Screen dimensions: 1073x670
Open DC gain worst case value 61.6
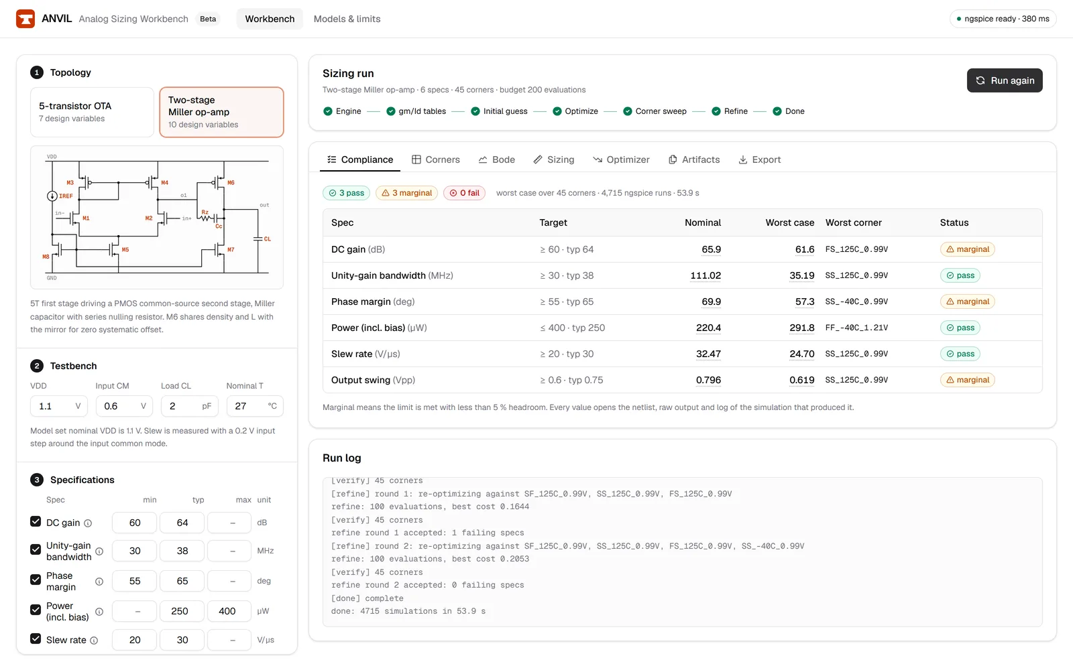(805, 249)
